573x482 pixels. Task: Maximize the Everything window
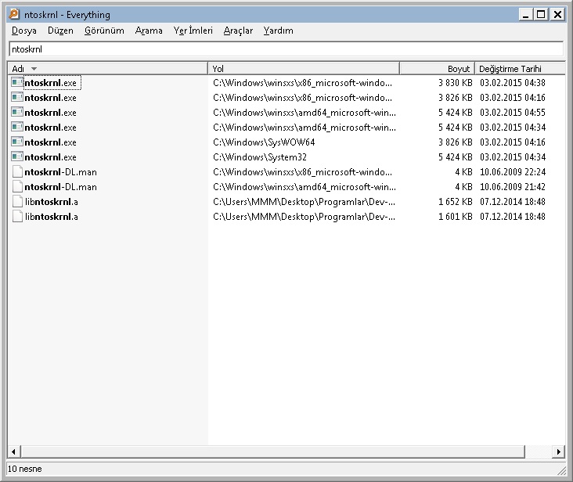pyautogui.click(x=541, y=15)
